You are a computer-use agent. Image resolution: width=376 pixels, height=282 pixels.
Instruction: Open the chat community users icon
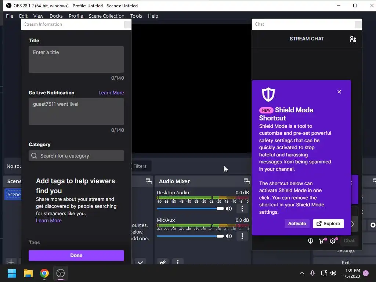pyautogui.click(x=353, y=39)
